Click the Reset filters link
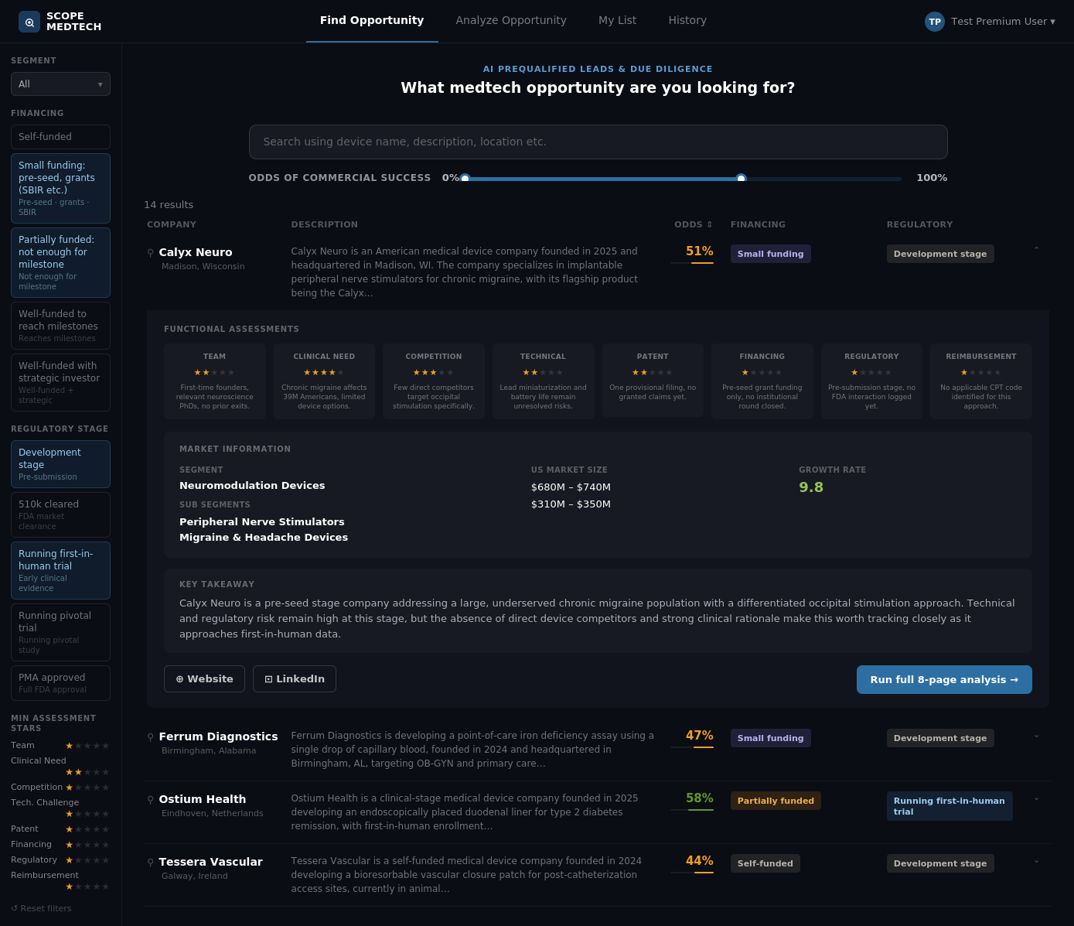 [x=41, y=908]
